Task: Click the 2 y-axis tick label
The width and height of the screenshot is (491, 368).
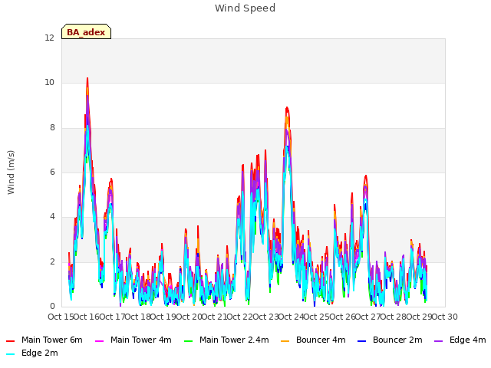Action: [x=52, y=261]
